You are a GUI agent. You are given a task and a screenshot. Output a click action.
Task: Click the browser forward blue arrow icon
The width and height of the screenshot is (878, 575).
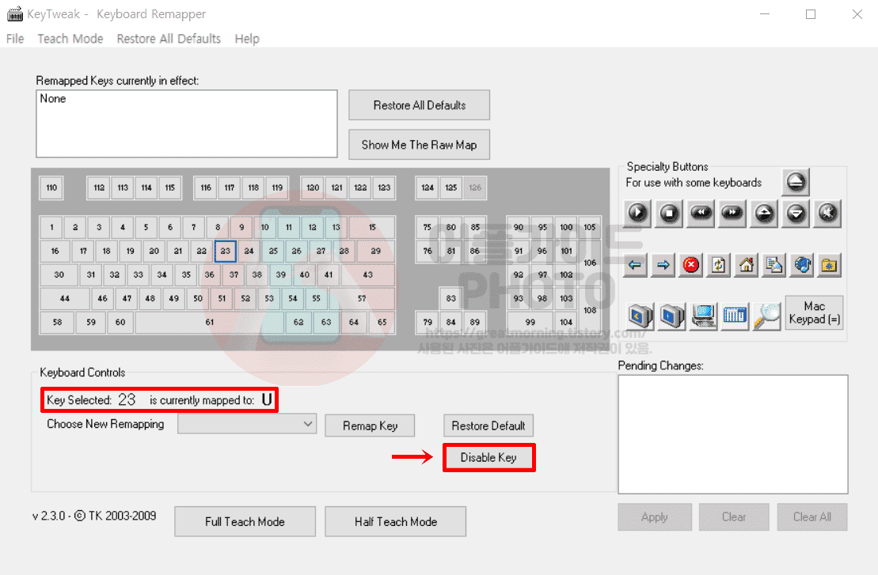point(663,265)
